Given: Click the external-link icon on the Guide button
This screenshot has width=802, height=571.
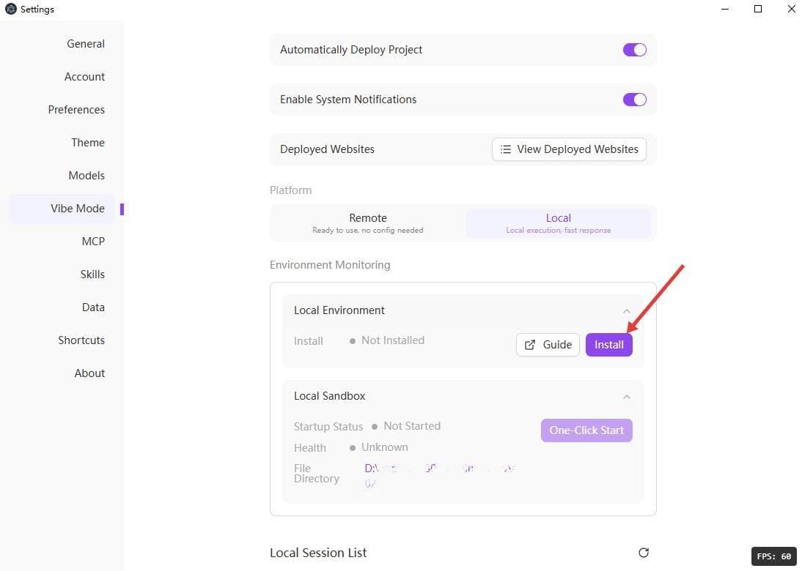Looking at the screenshot, I should coord(531,344).
